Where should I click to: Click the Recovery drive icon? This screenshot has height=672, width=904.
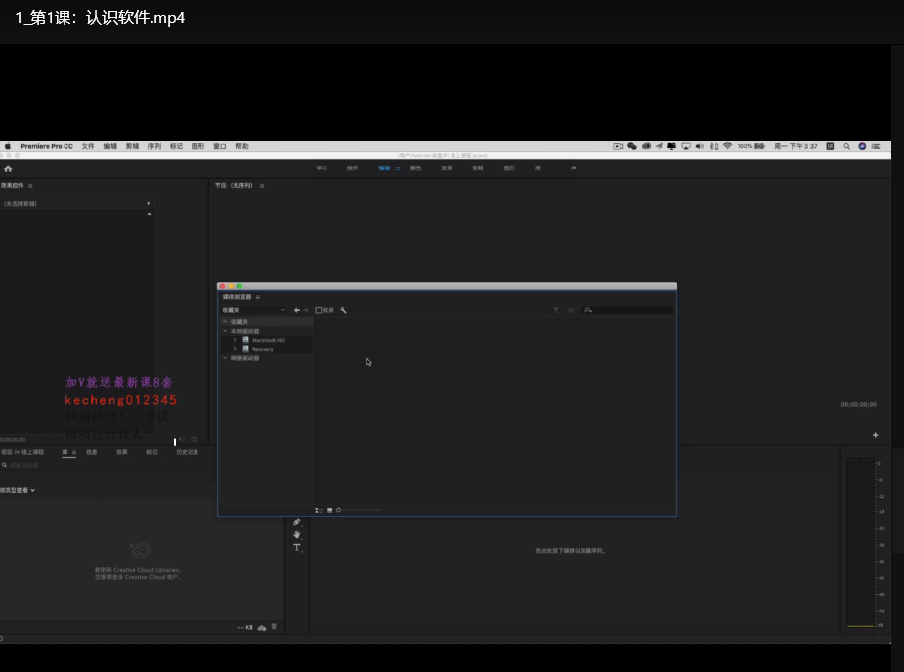tap(246, 348)
